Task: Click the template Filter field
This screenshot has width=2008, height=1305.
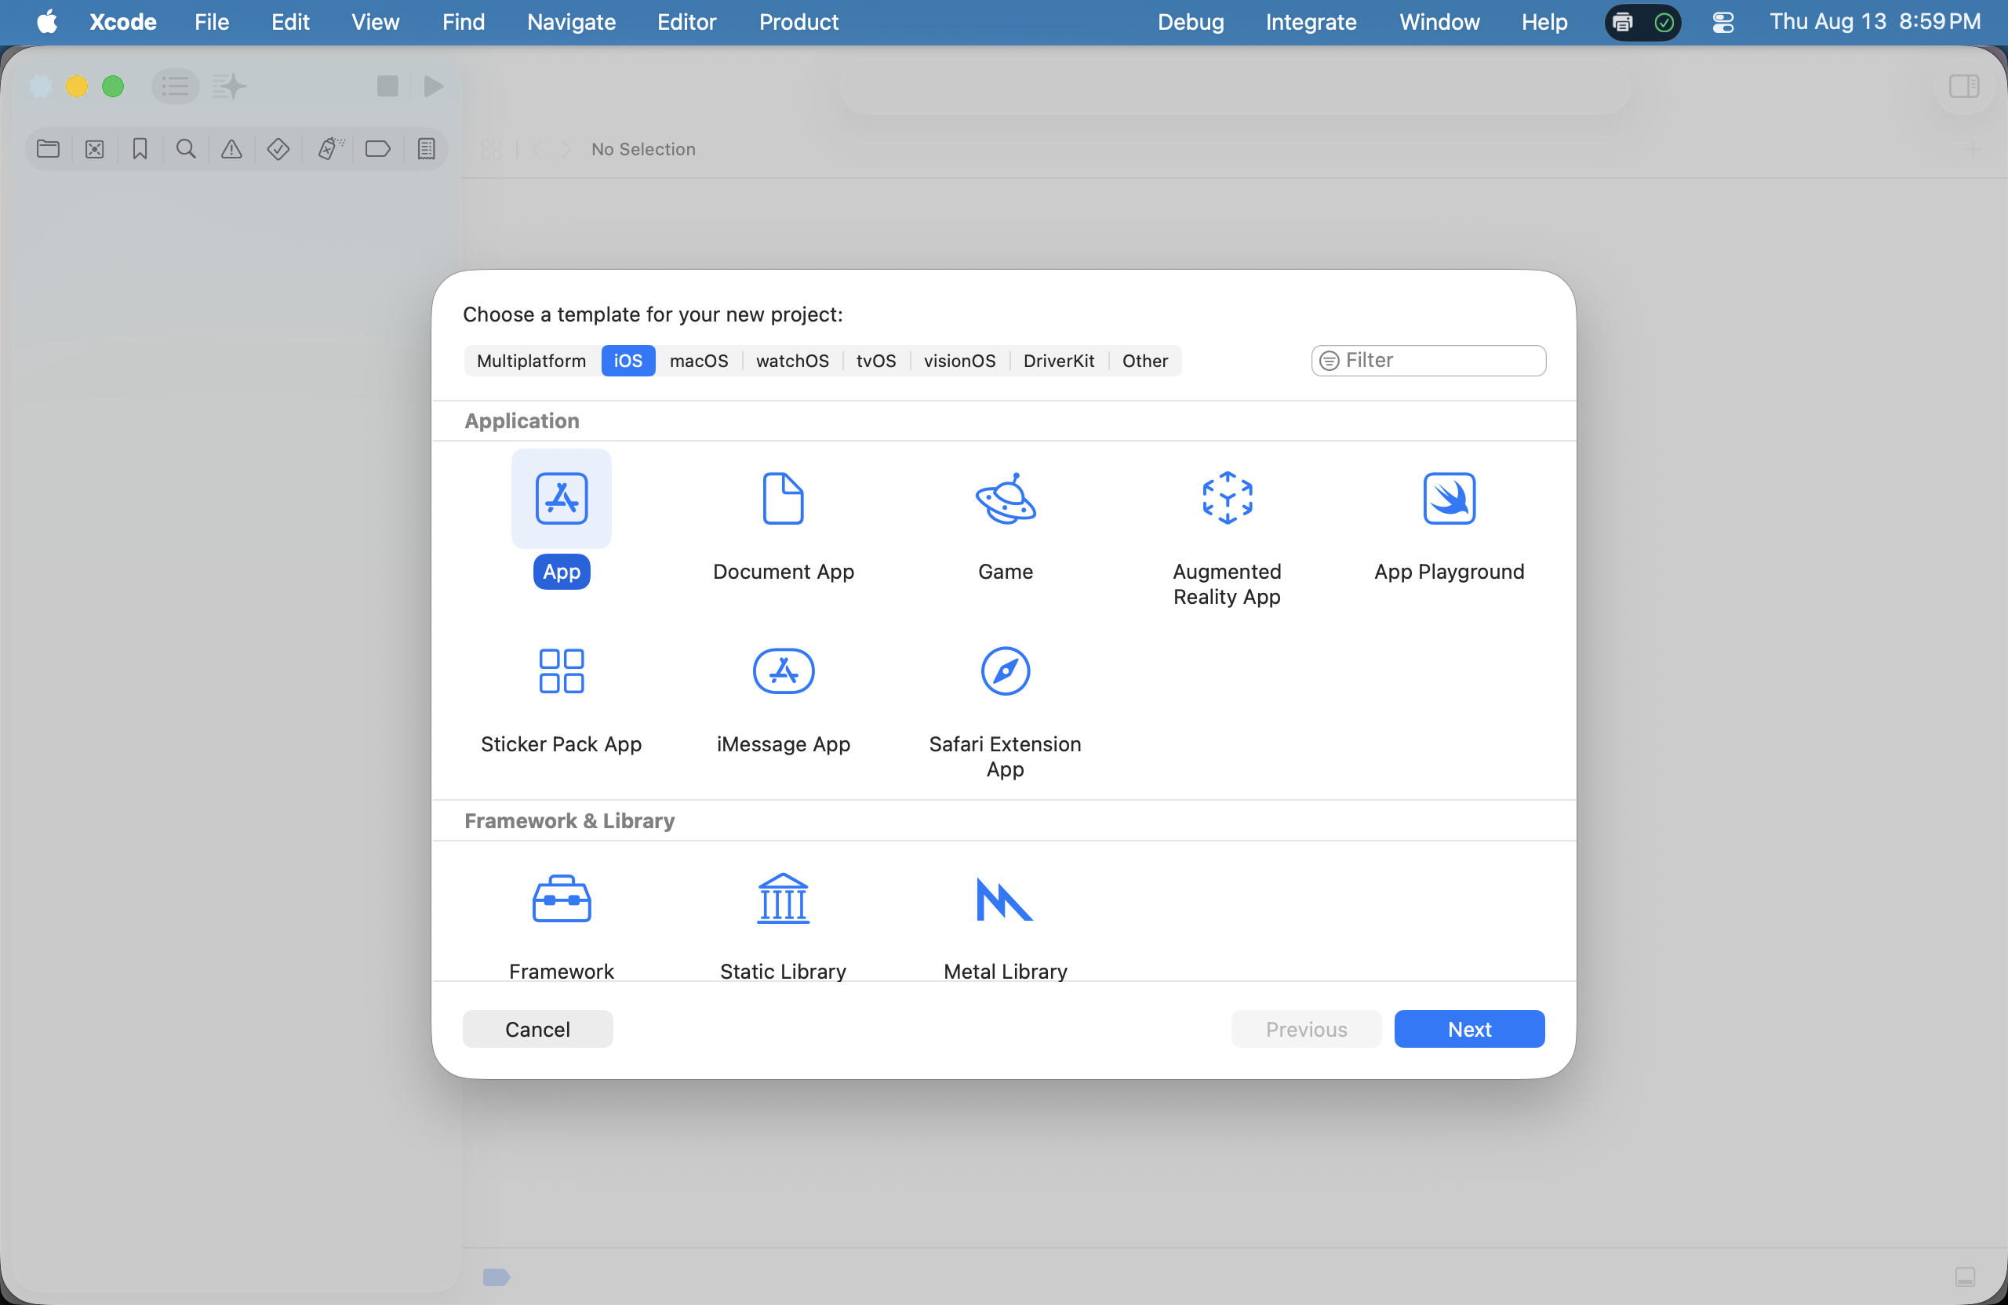Action: [x=1428, y=361]
